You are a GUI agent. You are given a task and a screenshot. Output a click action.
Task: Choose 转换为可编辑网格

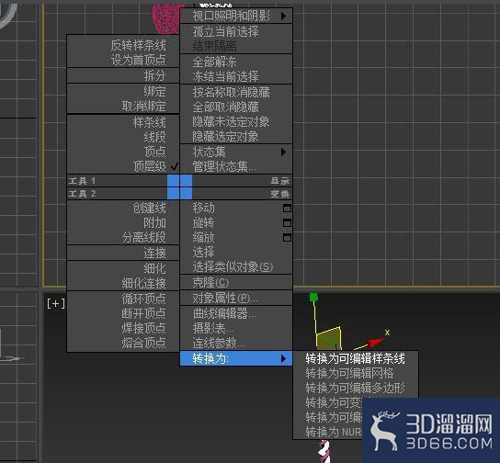[356, 373]
